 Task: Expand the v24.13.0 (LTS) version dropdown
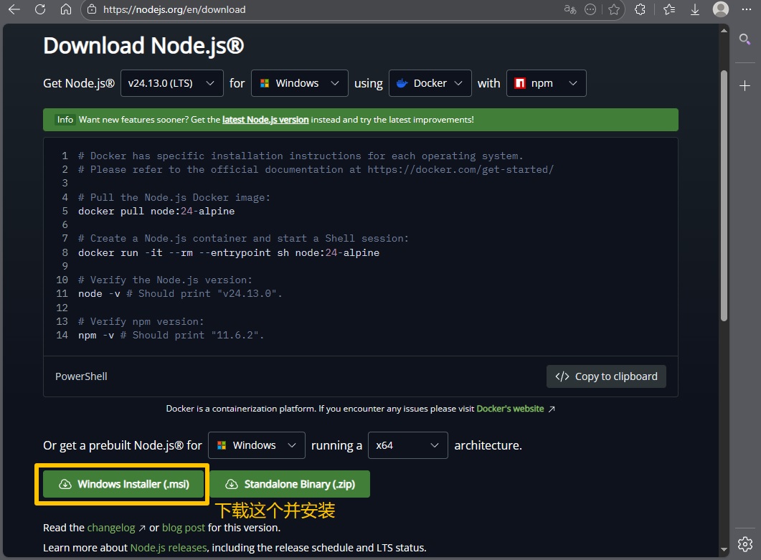[x=171, y=83]
